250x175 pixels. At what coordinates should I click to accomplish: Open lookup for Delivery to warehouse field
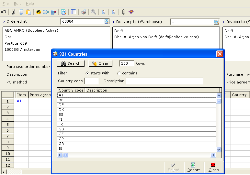[x=216, y=22]
